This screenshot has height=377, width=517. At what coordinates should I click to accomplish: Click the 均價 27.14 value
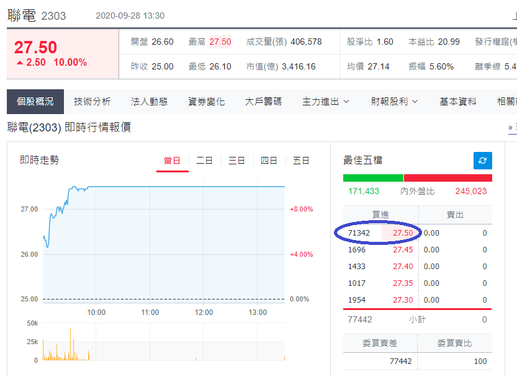379,66
